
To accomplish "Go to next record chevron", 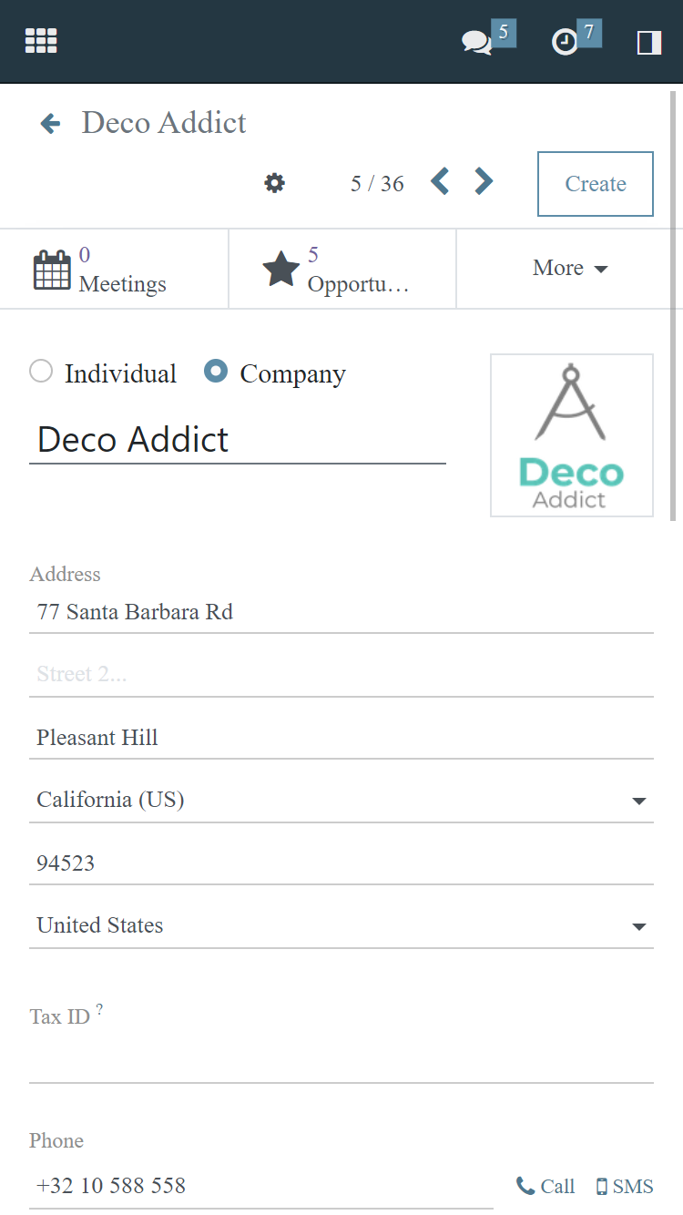I will point(484,182).
